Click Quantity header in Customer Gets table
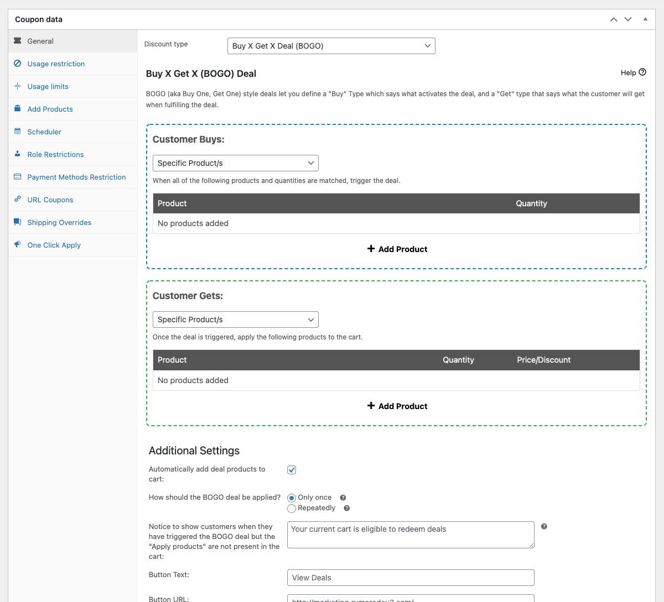 click(x=459, y=360)
